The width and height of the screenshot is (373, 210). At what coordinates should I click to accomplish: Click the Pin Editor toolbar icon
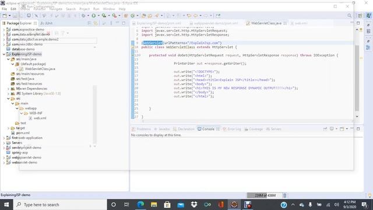pyautogui.click(x=217, y=16)
